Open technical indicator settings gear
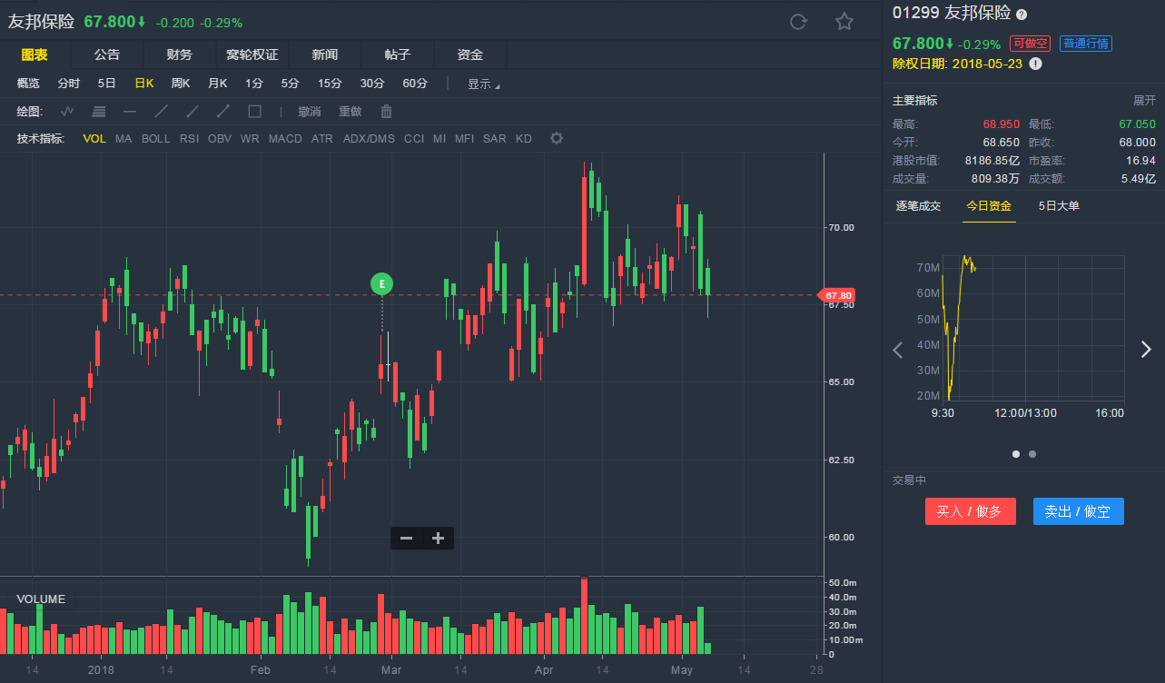 (557, 138)
